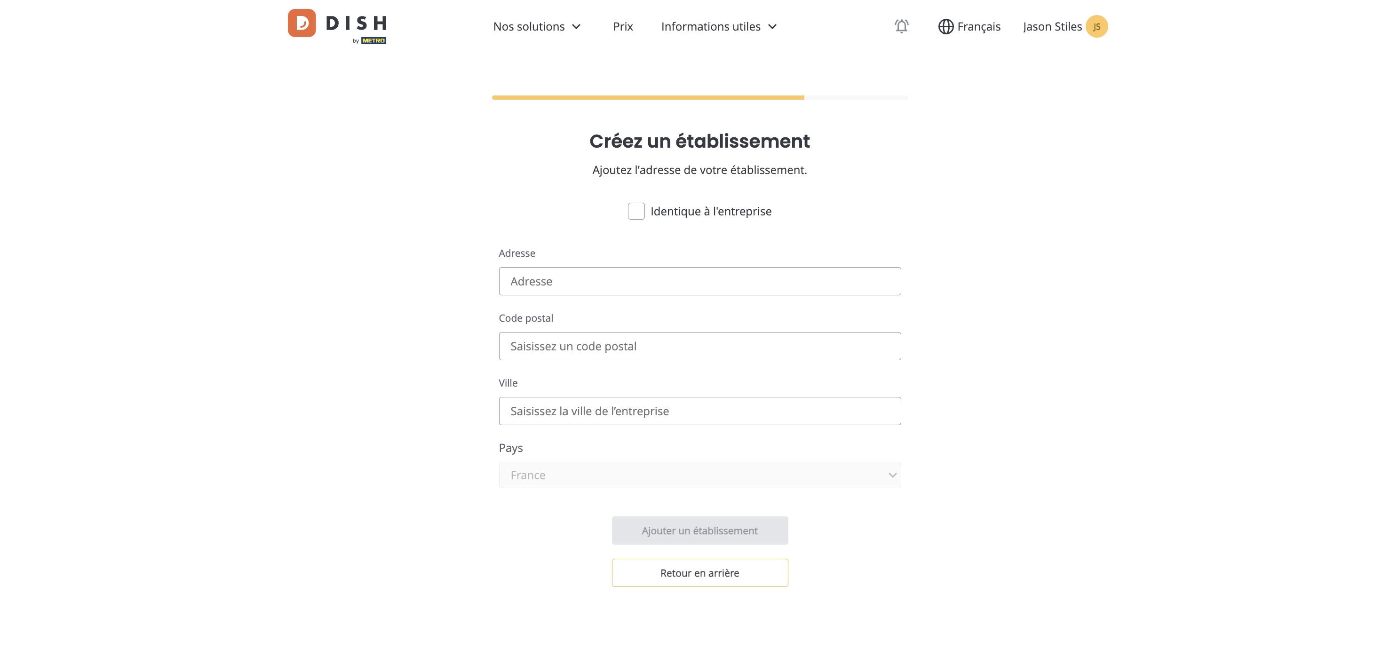The width and height of the screenshot is (1398, 665).
Task: Open the JS user avatar
Action: (1097, 27)
